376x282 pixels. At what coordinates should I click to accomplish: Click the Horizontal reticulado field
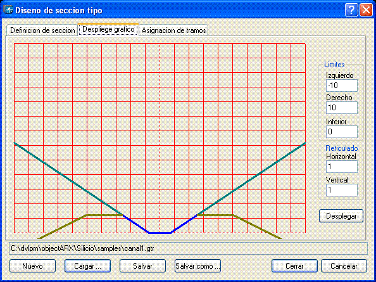coord(341,167)
